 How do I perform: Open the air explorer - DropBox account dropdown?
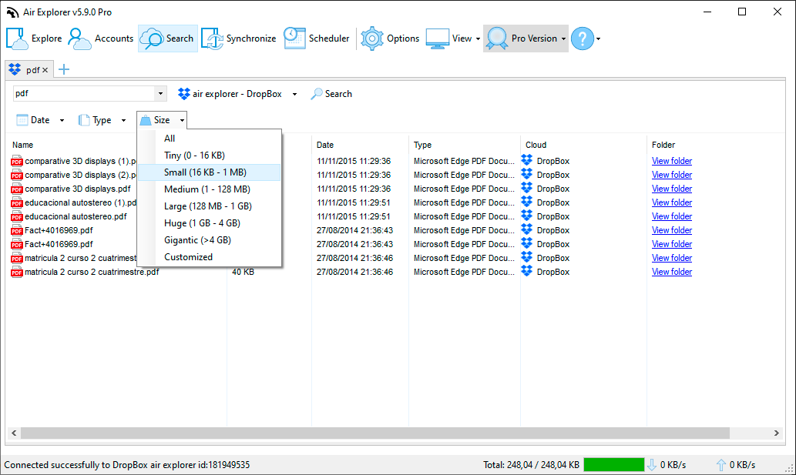pos(237,94)
